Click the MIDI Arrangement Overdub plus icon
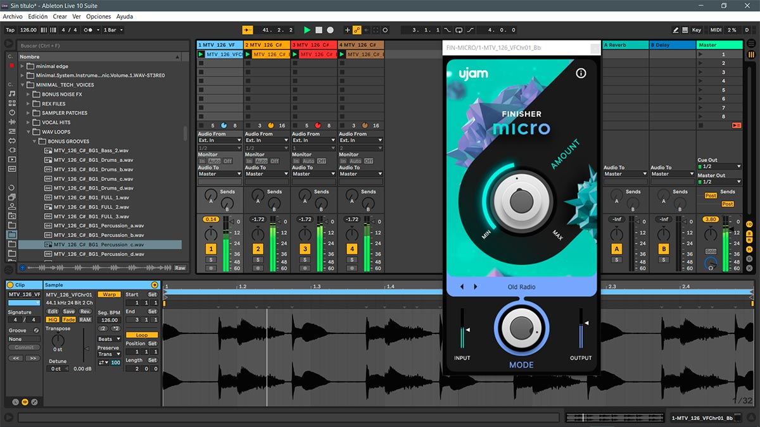Screen dimensions: 760x427 (x=347, y=30)
